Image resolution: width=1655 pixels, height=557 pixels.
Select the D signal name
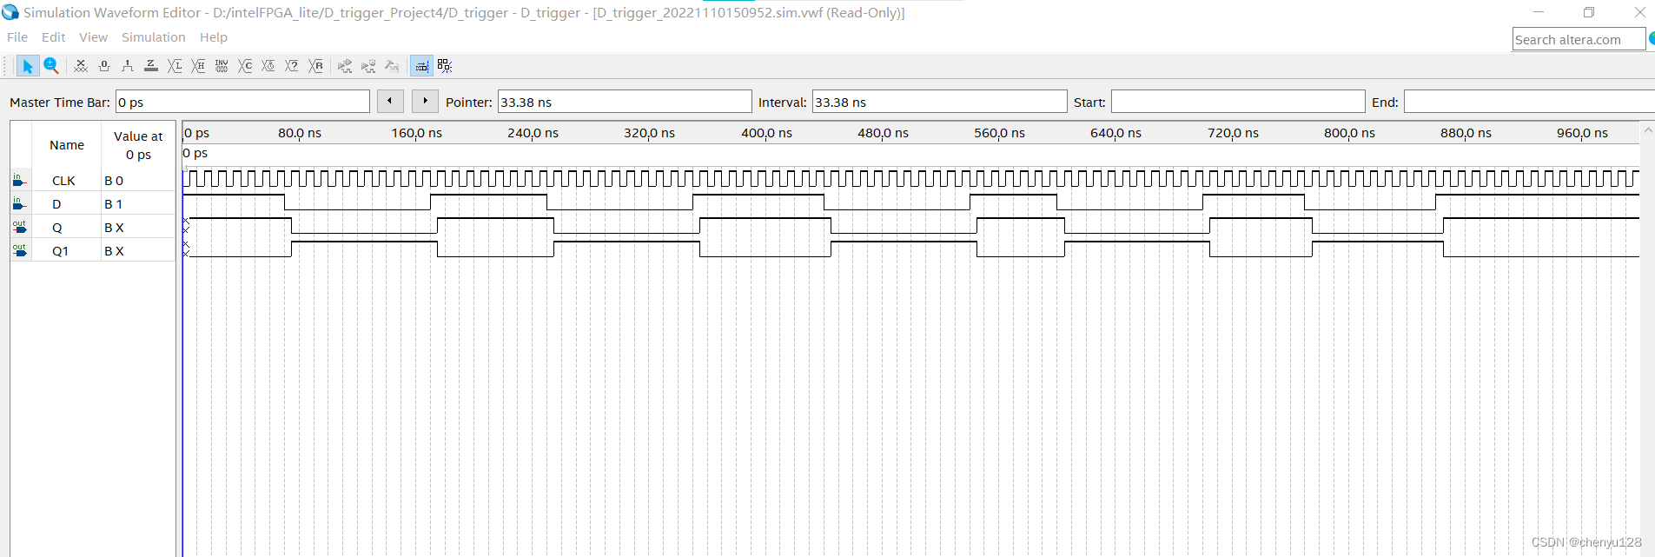click(56, 204)
